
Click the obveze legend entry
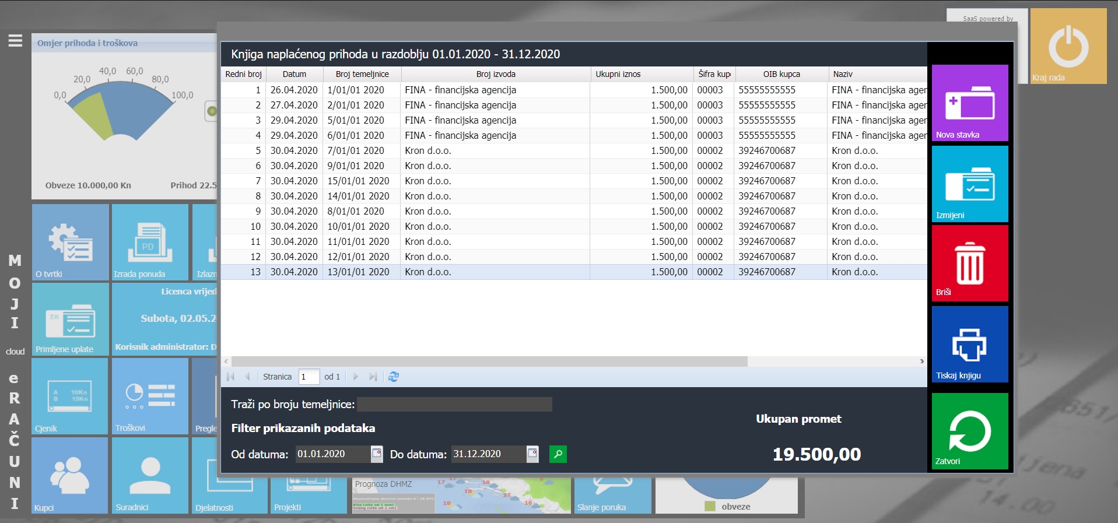[728, 506]
